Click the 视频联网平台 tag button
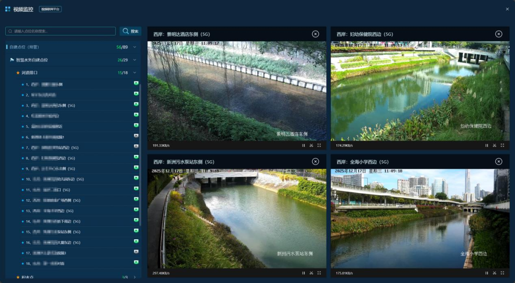Image resolution: width=515 pixels, height=283 pixels. [x=50, y=9]
